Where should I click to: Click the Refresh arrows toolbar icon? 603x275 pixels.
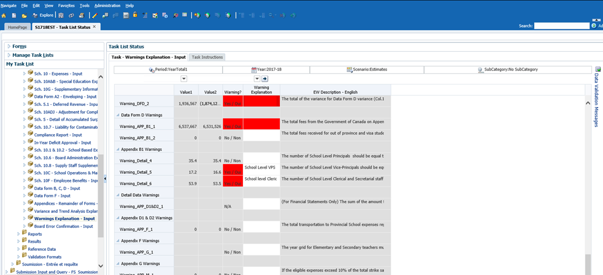click(71, 16)
